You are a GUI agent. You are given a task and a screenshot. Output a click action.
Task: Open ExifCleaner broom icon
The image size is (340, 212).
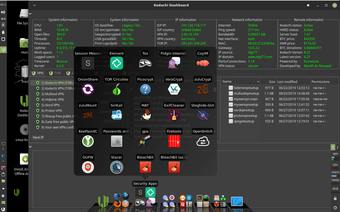pyautogui.click(x=174, y=115)
